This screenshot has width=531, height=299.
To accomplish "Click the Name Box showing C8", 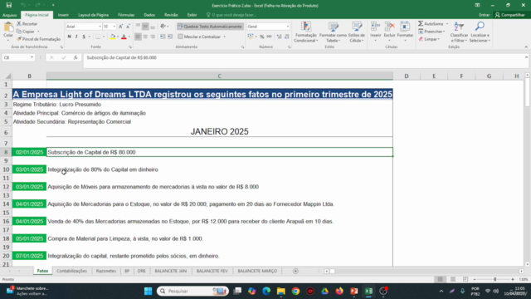I will 18,57.
